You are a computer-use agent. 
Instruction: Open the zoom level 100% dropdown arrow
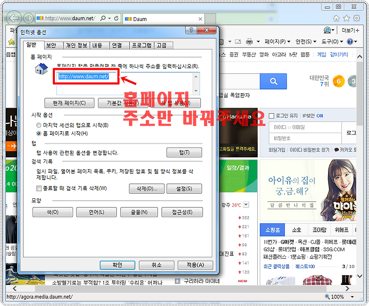point(352,297)
